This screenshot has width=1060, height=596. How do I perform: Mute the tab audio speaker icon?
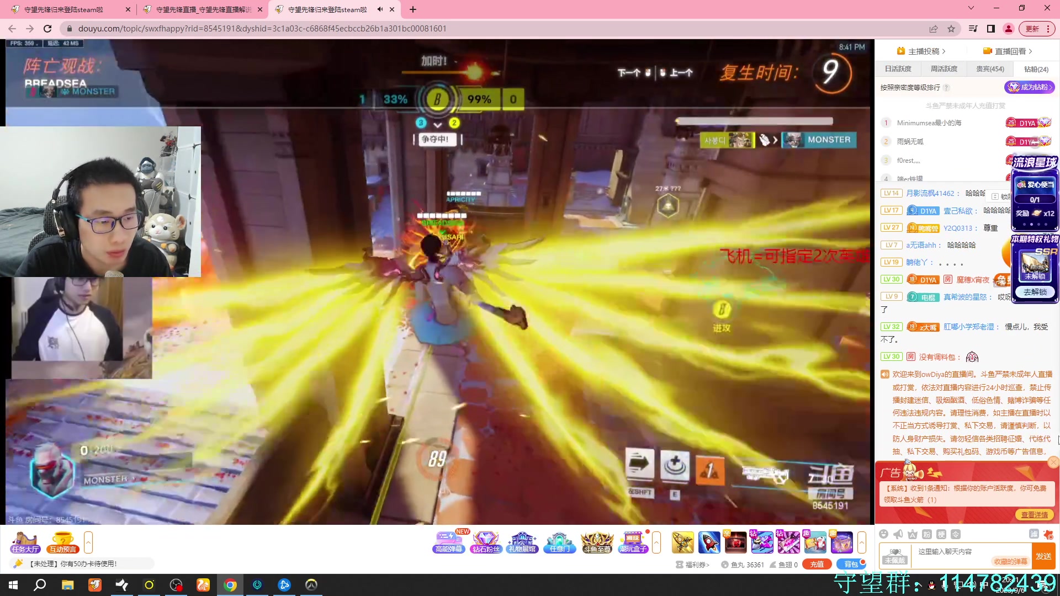[x=380, y=9]
